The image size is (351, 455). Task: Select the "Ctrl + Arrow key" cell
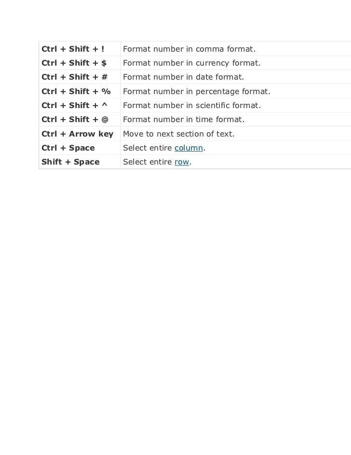(x=80, y=134)
